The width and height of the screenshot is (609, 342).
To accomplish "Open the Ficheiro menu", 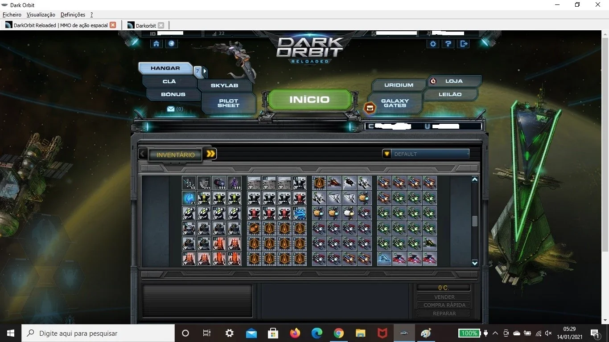I will [12, 15].
